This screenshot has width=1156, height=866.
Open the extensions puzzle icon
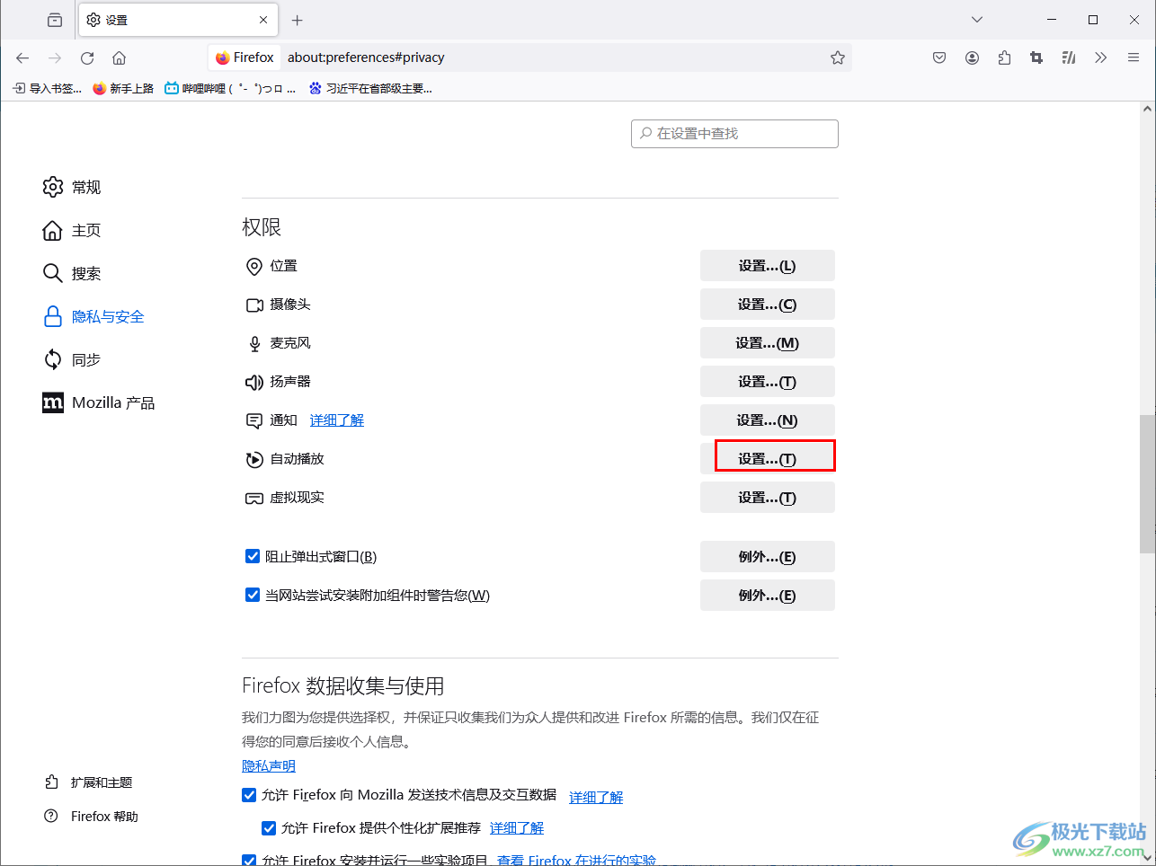coord(1004,57)
